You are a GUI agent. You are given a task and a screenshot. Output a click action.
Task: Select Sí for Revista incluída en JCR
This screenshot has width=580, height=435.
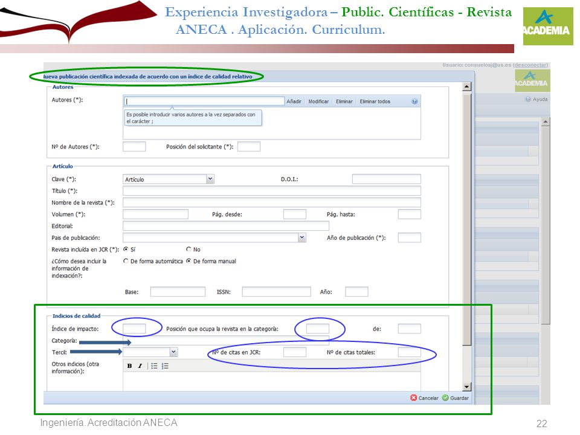(x=126, y=250)
